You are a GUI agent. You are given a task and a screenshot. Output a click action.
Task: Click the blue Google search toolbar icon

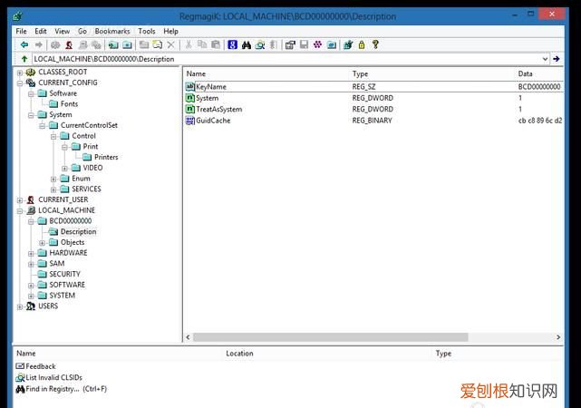[x=232, y=44]
